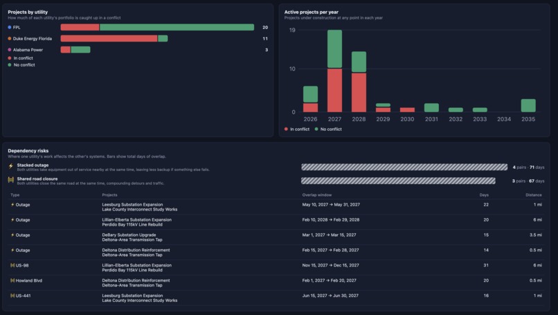
Task: Click the lightning icon in the Feb 15, 2027 outage row
Action: coord(12,250)
